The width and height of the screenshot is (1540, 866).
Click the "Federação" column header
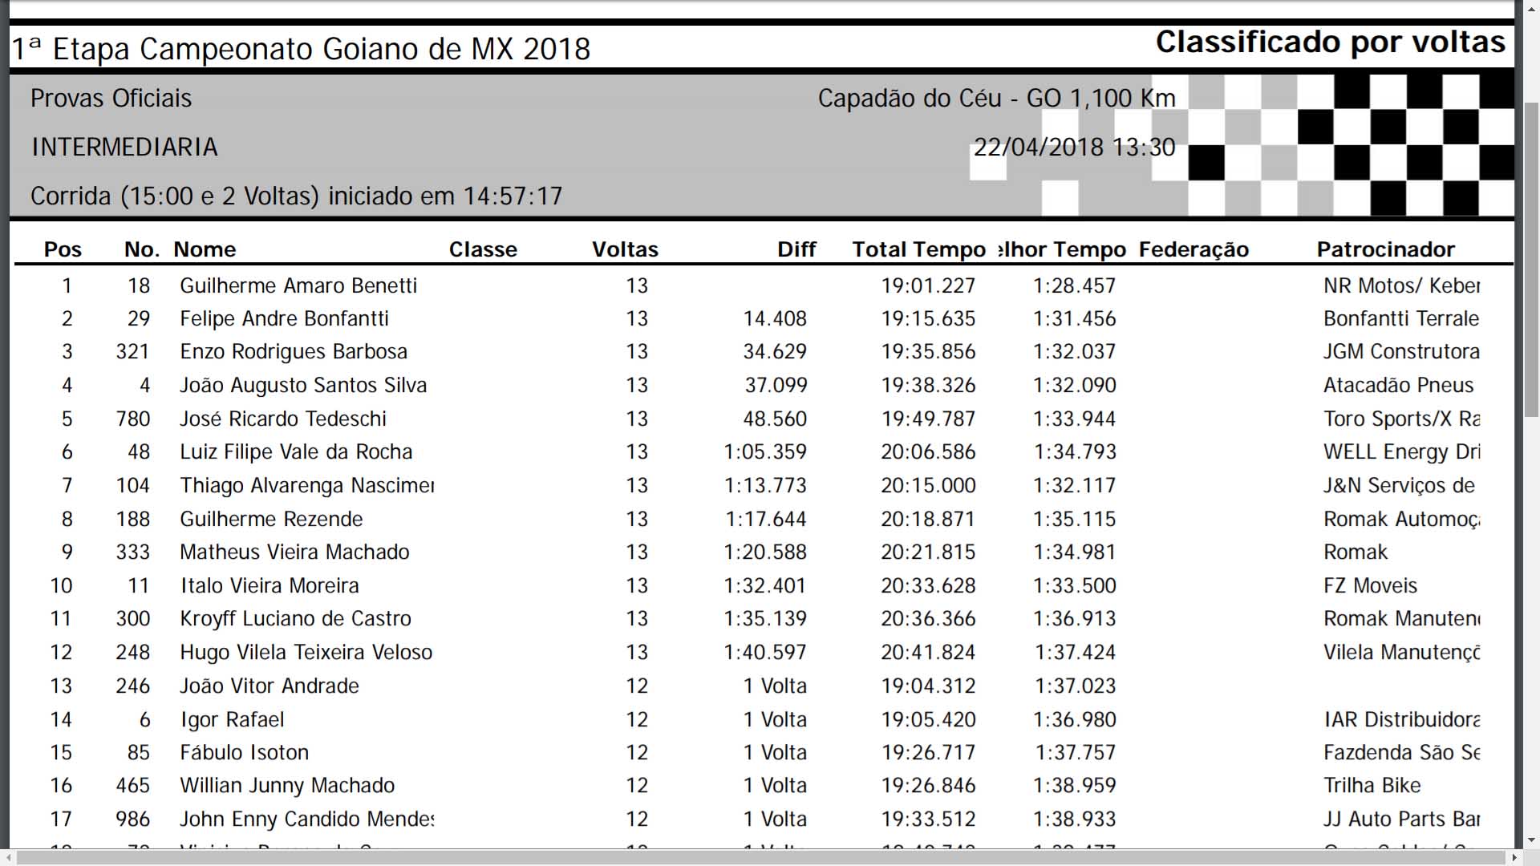pyautogui.click(x=1193, y=249)
